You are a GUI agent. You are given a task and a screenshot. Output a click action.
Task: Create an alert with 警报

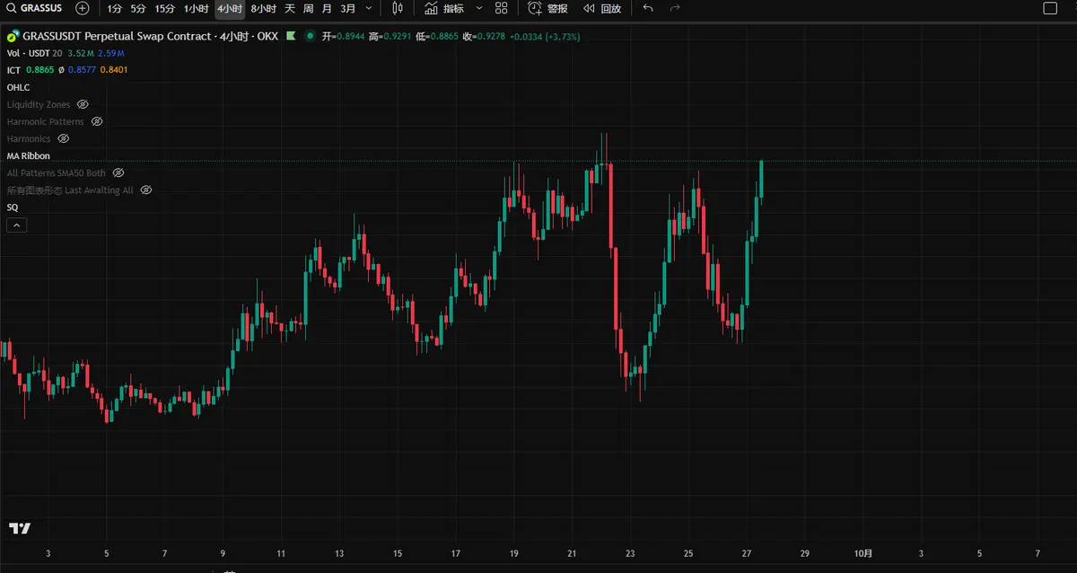pos(547,8)
